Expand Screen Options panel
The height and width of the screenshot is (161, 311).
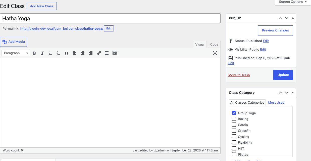pos(293,2)
